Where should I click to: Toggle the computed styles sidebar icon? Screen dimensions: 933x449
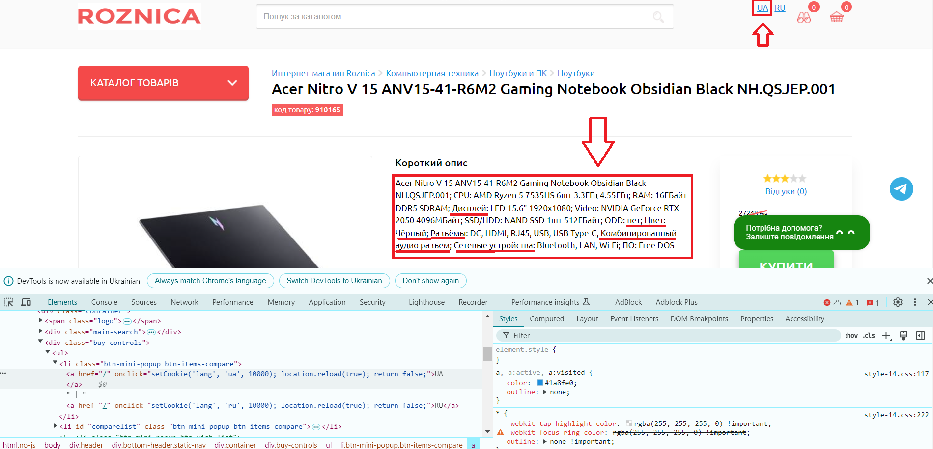pyautogui.click(x=920, y=336)
